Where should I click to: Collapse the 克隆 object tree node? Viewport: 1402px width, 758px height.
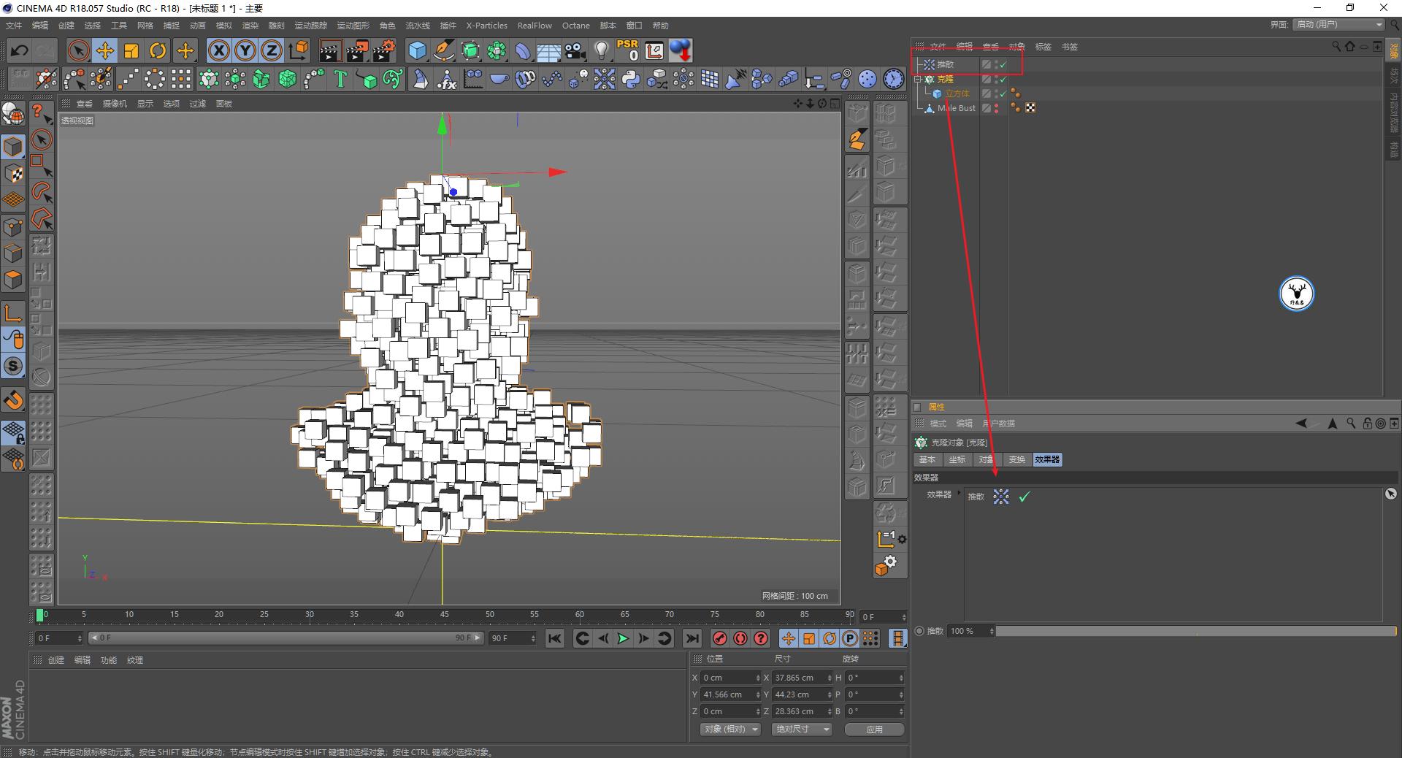[x=919, y=79]
